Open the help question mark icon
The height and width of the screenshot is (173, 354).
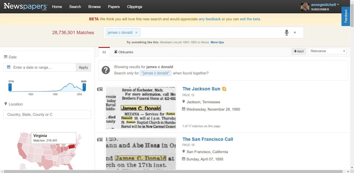pyautogui.click(x=106, y=70)
